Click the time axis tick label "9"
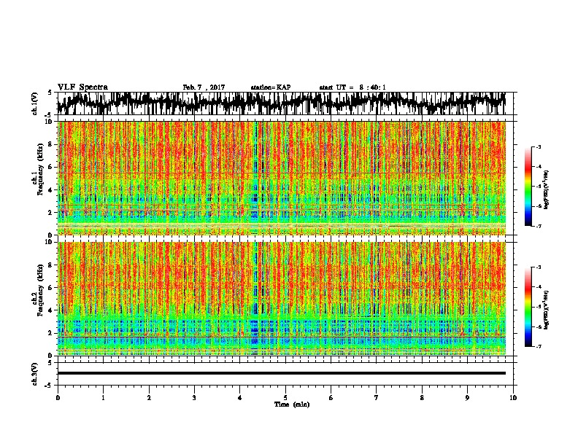This screenshot has width=578, height=446. 467,398
